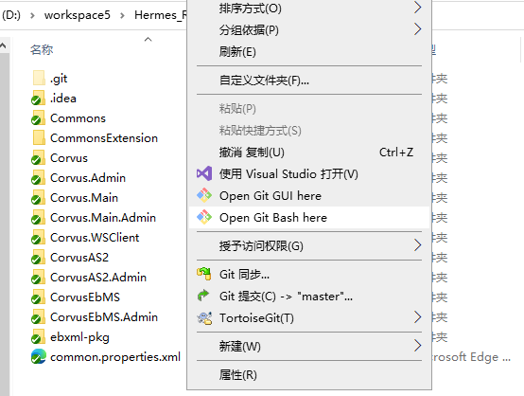Viewport: 524px width, 396px height.
Task: Select the Commons folder icon
Action: tap(39, 118)
